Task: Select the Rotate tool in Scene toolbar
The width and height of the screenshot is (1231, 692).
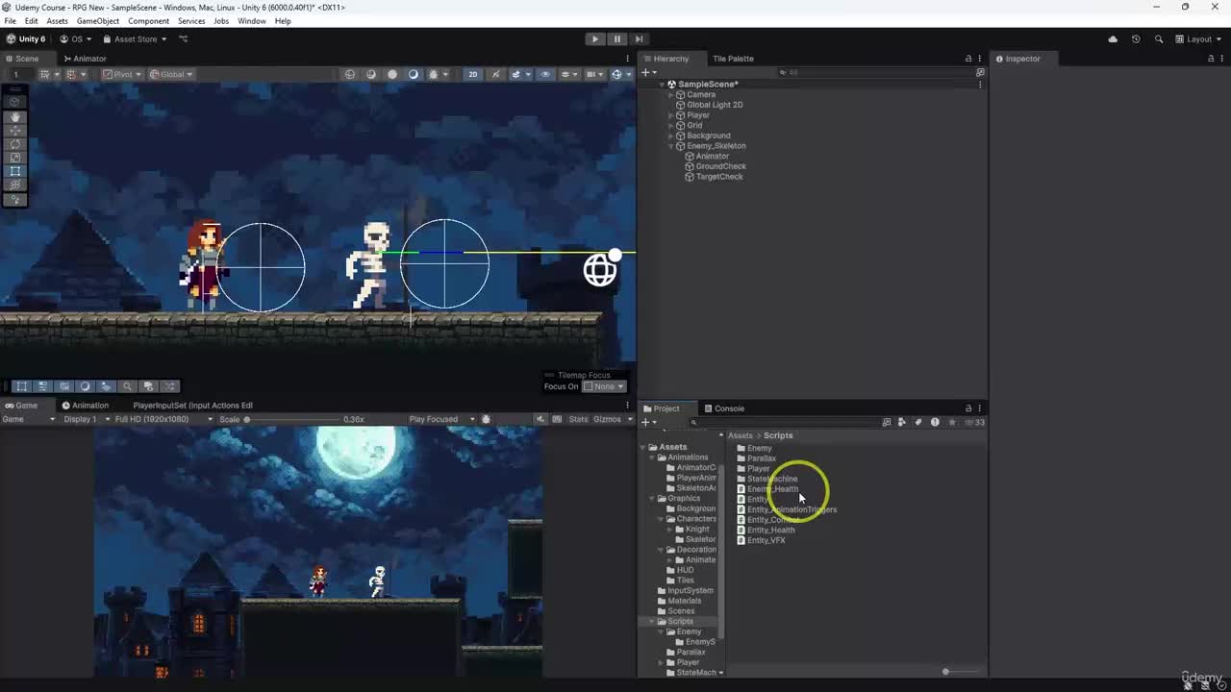Action: (15, 143)
